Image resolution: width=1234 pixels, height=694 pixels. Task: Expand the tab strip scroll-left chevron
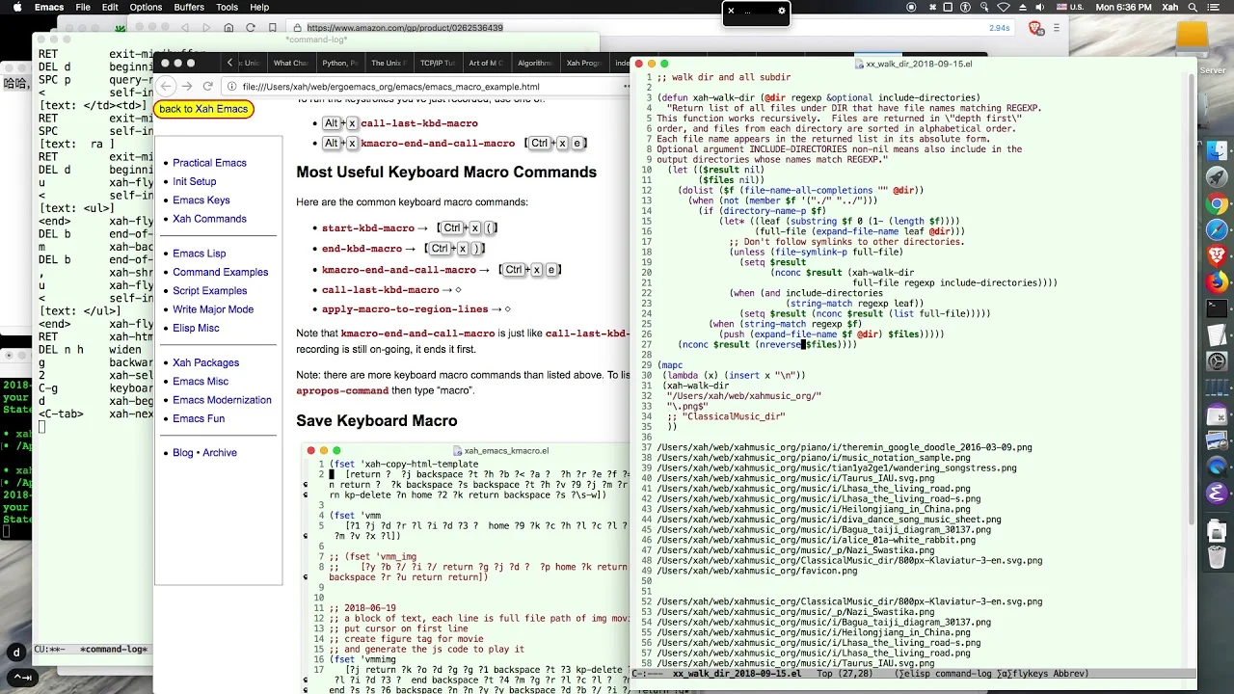(229, 63)
